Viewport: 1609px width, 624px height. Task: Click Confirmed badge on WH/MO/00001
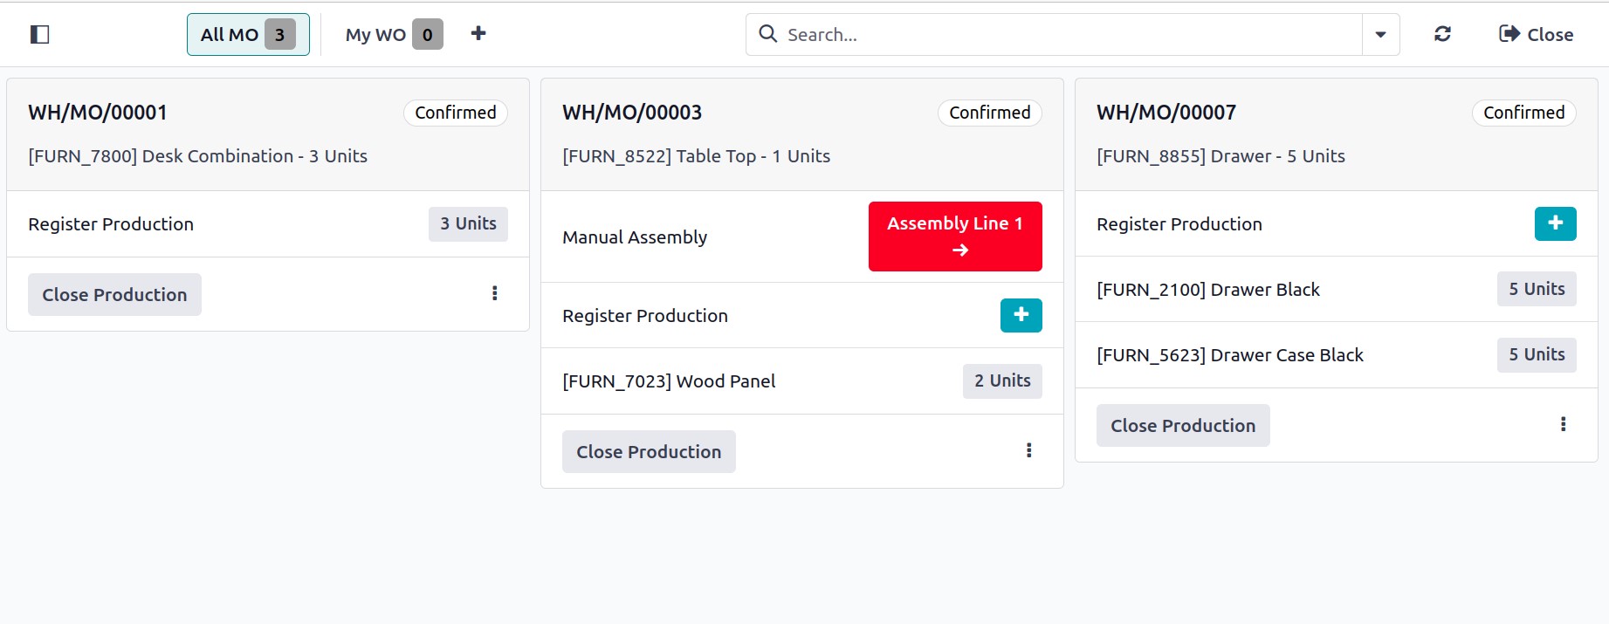[456, 113]
